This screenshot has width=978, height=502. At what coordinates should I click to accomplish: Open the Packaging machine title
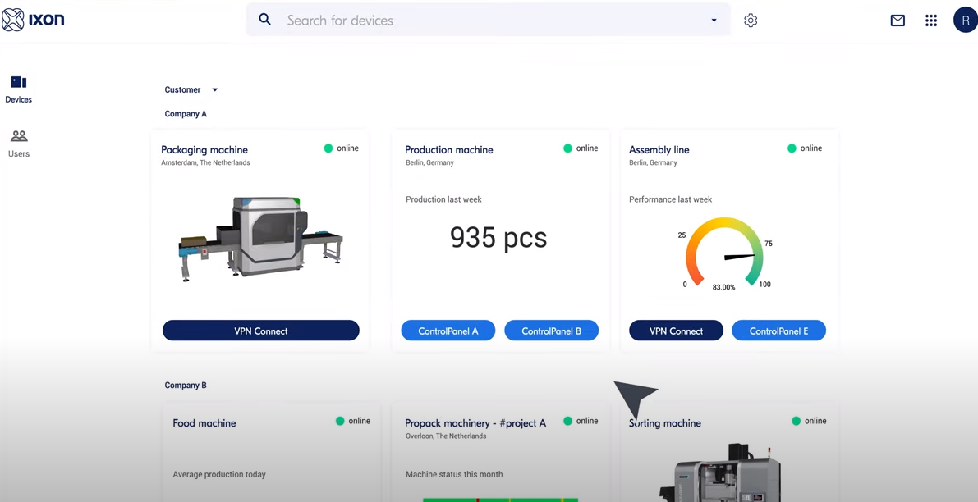point(204,149)
